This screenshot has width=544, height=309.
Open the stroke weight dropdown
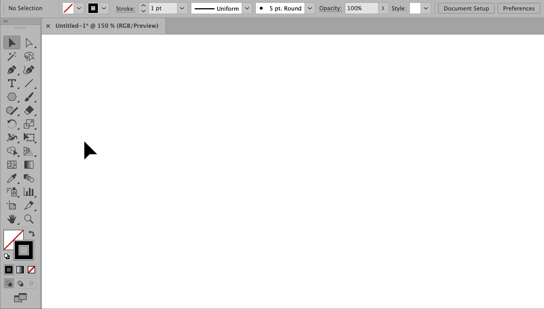pos(182,8)
